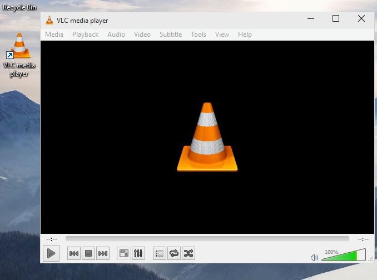Viewport: 377px width, 280px height.
Task: Open the Tools menu
Action: 199,35
